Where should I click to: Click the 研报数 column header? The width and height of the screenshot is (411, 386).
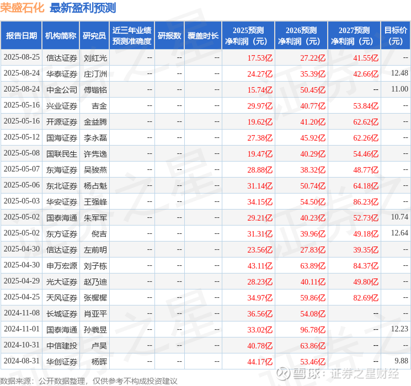pyautogui.click(x=169, y=36)
